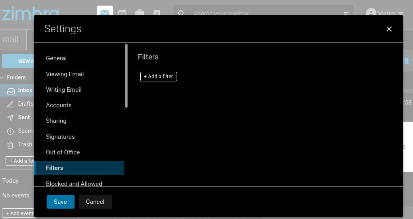
Task: Open the Mail tab icon in top bar
Action: tap(104, 11)
